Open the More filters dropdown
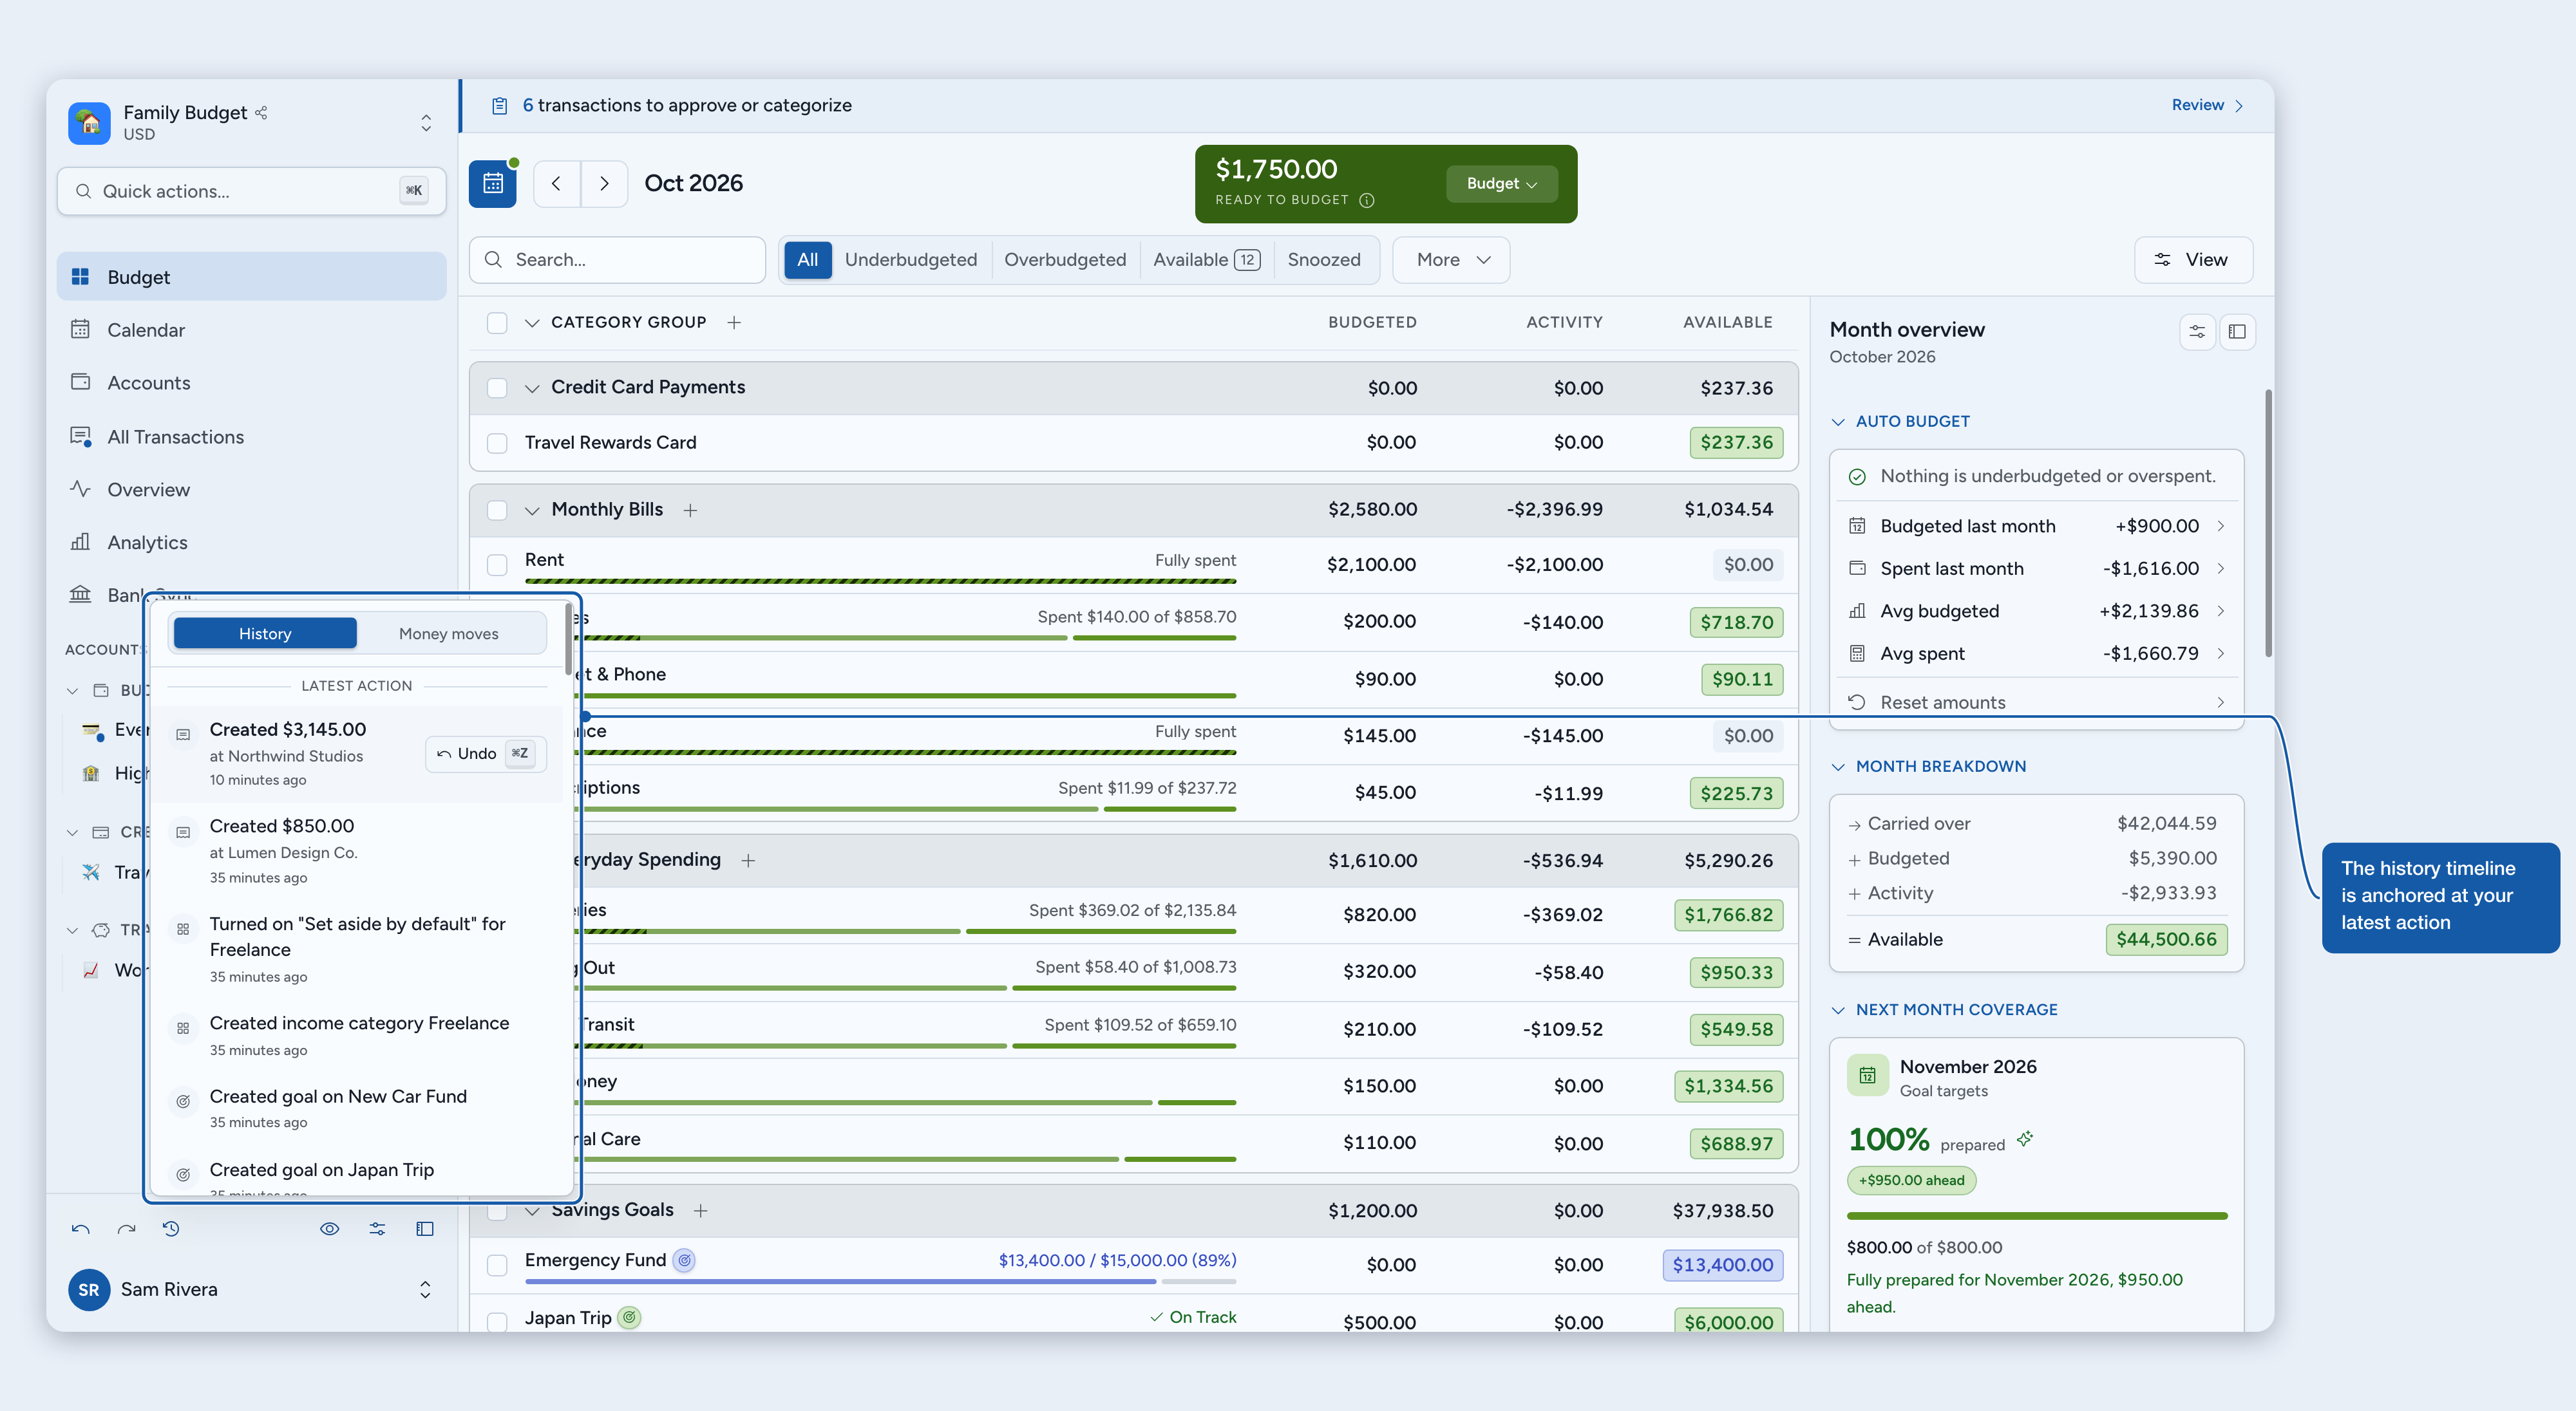 1451,260
